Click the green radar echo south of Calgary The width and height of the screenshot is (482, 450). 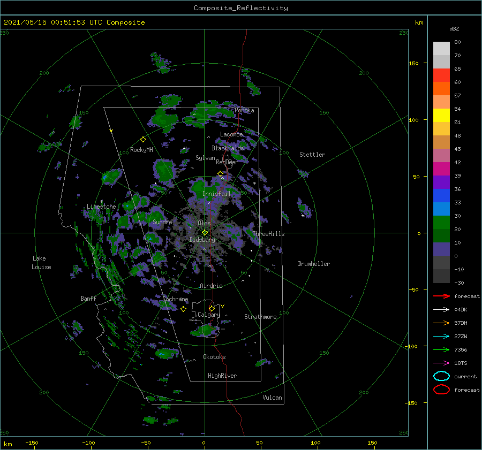pyautogui.click(x=205, y=331)
